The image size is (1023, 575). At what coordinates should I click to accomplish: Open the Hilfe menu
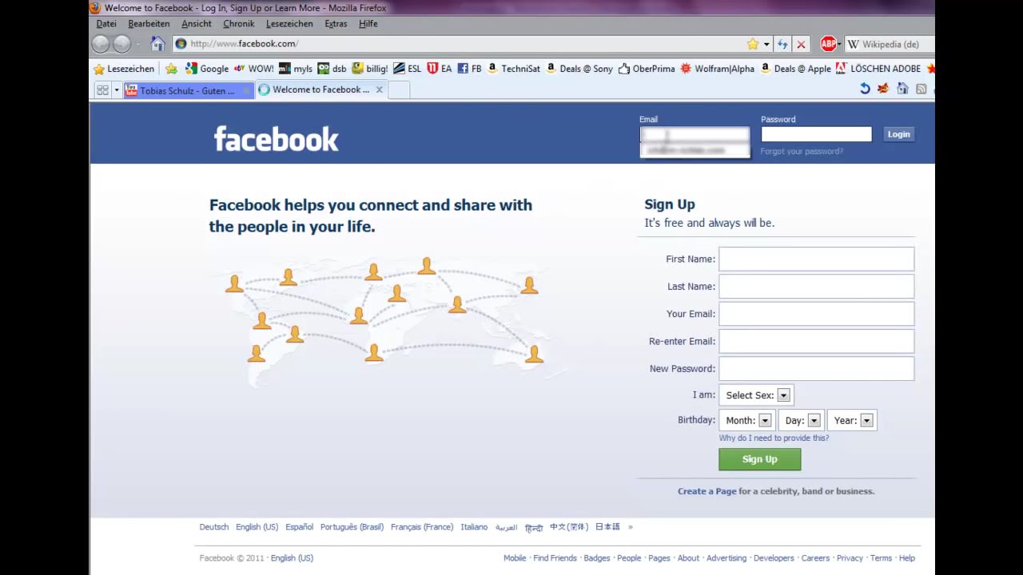[x=368, y=24]
